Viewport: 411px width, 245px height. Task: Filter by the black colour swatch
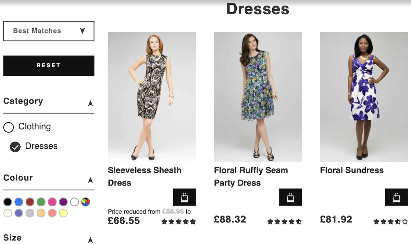pyautogui.click(x=8, y=202)
